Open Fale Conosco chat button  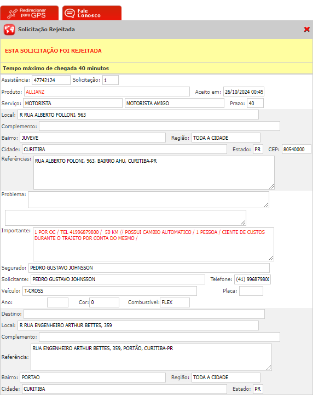pos(92,13)
